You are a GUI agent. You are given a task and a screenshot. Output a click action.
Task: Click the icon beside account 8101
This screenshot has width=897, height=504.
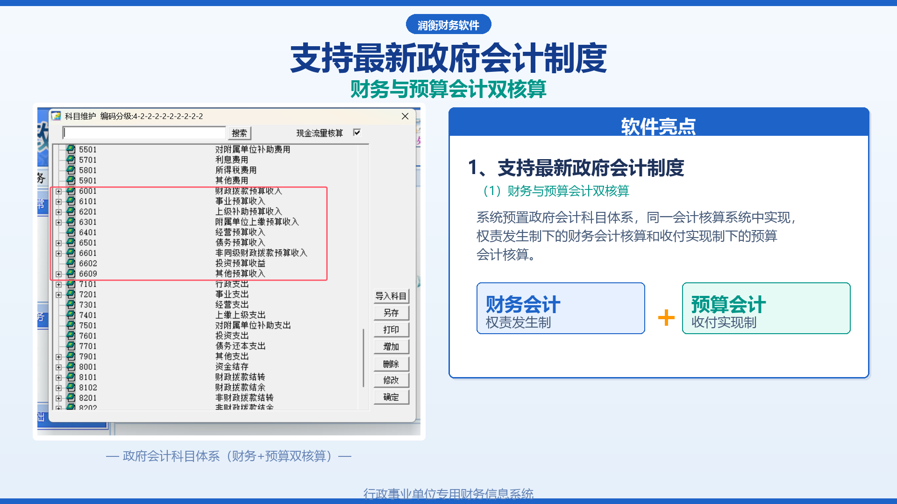point(71,377)
